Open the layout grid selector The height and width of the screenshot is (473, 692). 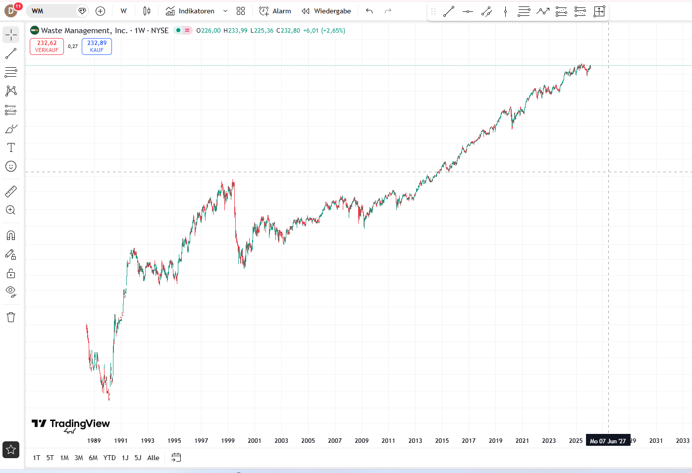coord(241,11)
